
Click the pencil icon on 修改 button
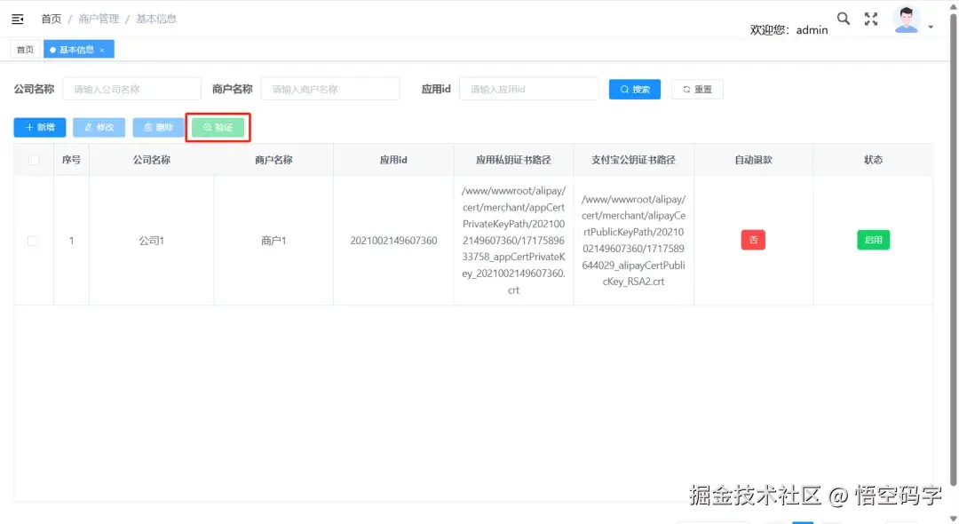pos(87,127)
